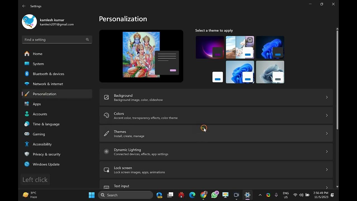Expand the Background row chevron
357x201 pixels.
[327, 97]
